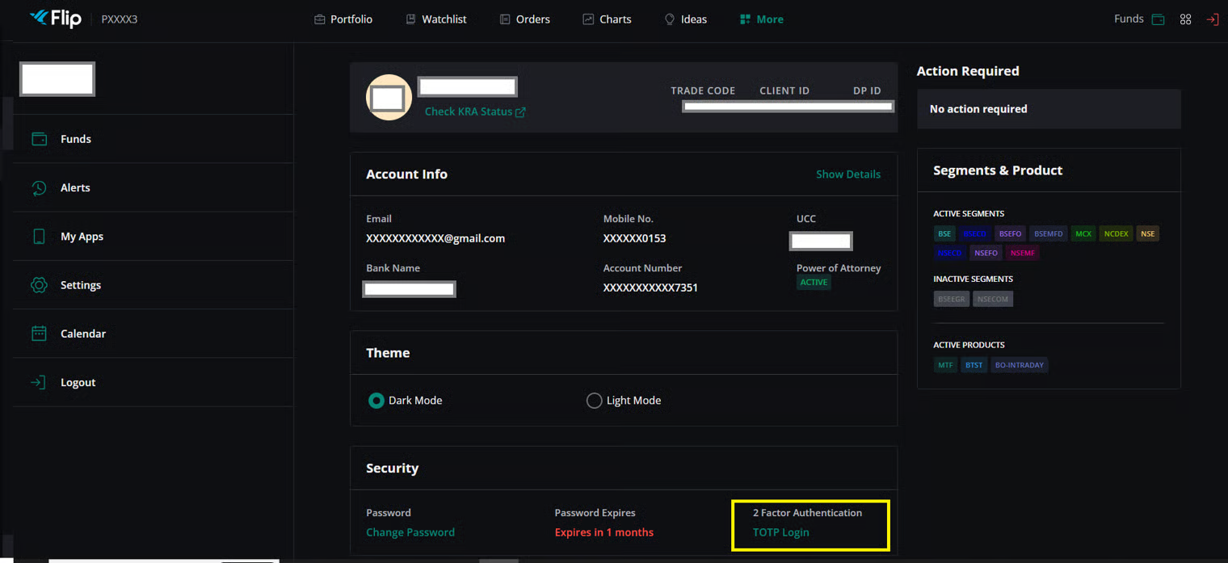Select the Light Mode radio button
Viewport: 1228px width, 563px height.
coord(594,401)
